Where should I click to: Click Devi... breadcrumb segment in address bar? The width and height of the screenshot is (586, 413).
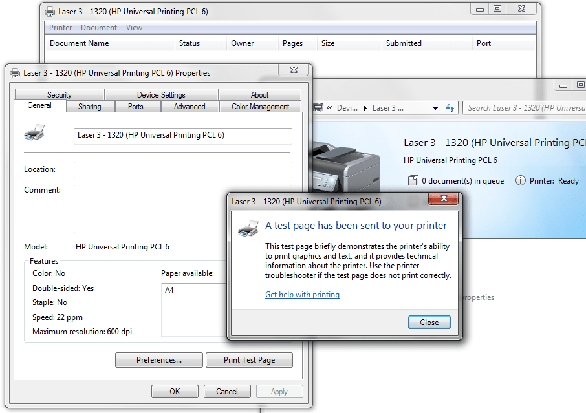coord(347,109)
